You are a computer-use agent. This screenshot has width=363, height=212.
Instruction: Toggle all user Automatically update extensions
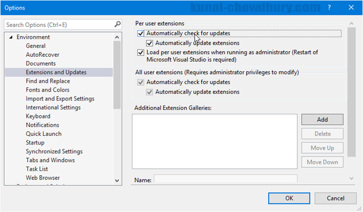tap(149, 92)
